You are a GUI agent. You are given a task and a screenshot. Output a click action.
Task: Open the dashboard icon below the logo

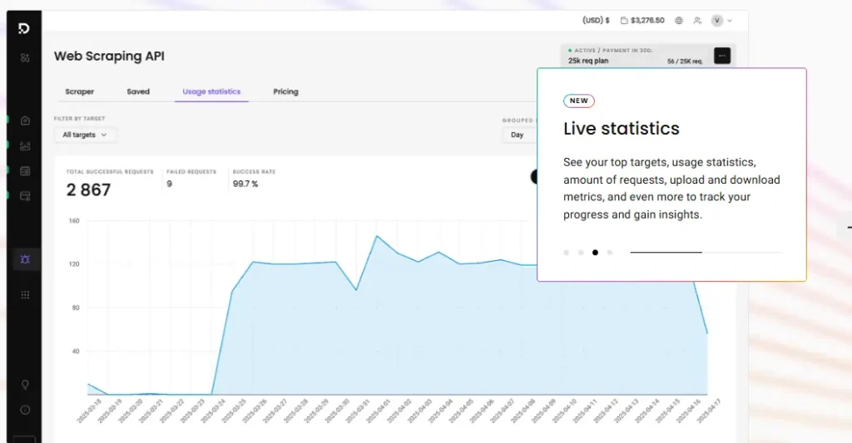25,57
